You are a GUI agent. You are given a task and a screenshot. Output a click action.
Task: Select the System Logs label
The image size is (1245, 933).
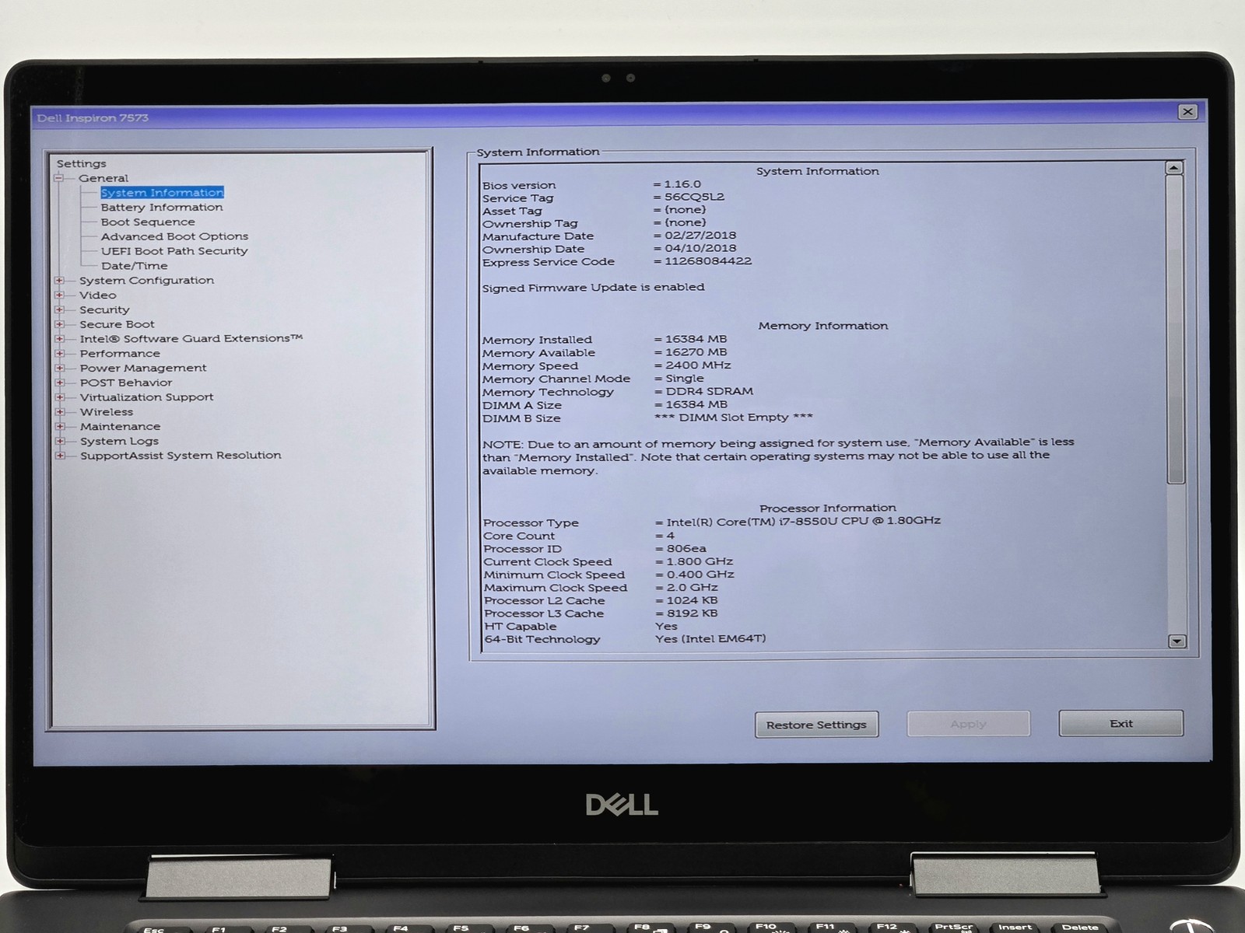119,441
